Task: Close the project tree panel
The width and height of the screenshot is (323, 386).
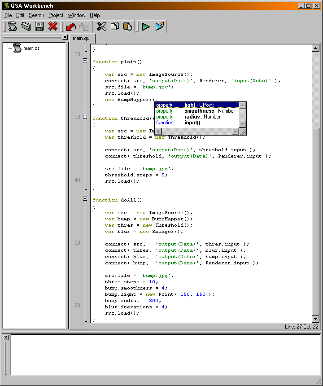Action: point(65,37)
